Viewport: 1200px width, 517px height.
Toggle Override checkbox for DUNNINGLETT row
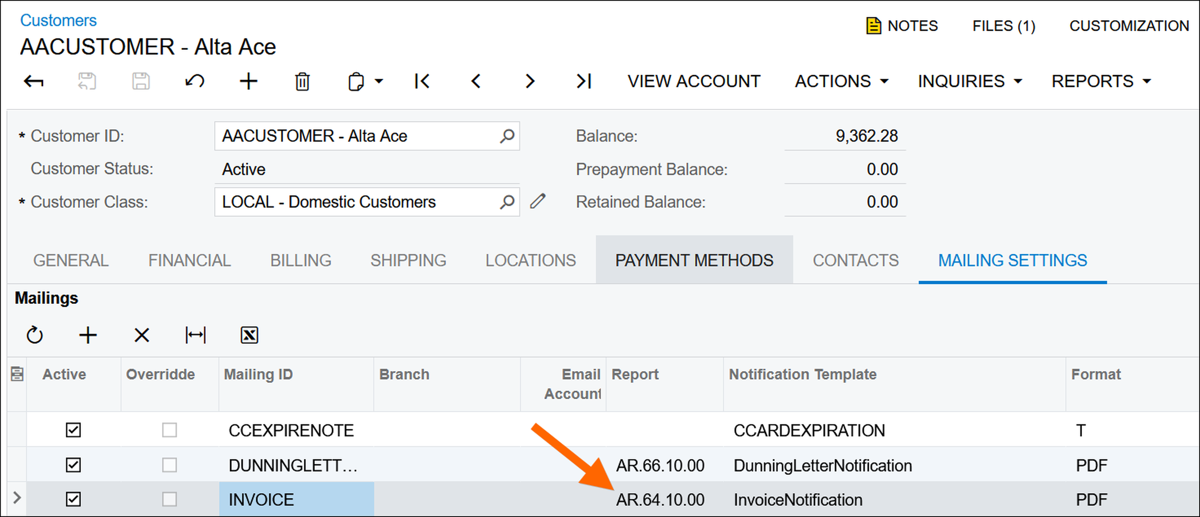[x=169, y=465]
